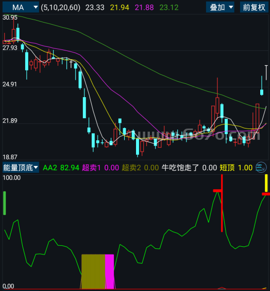Select the yellow MA10 value 21.94
270x291 pixels.
120,7
